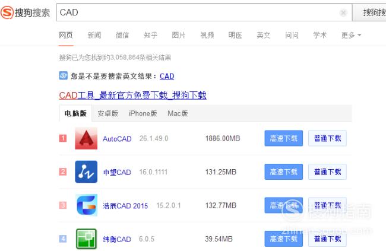The width and height of the screenshot is (386, 251).
Task: Open the 浩辰CAD 2015 name link
Action: coord(125,206)
